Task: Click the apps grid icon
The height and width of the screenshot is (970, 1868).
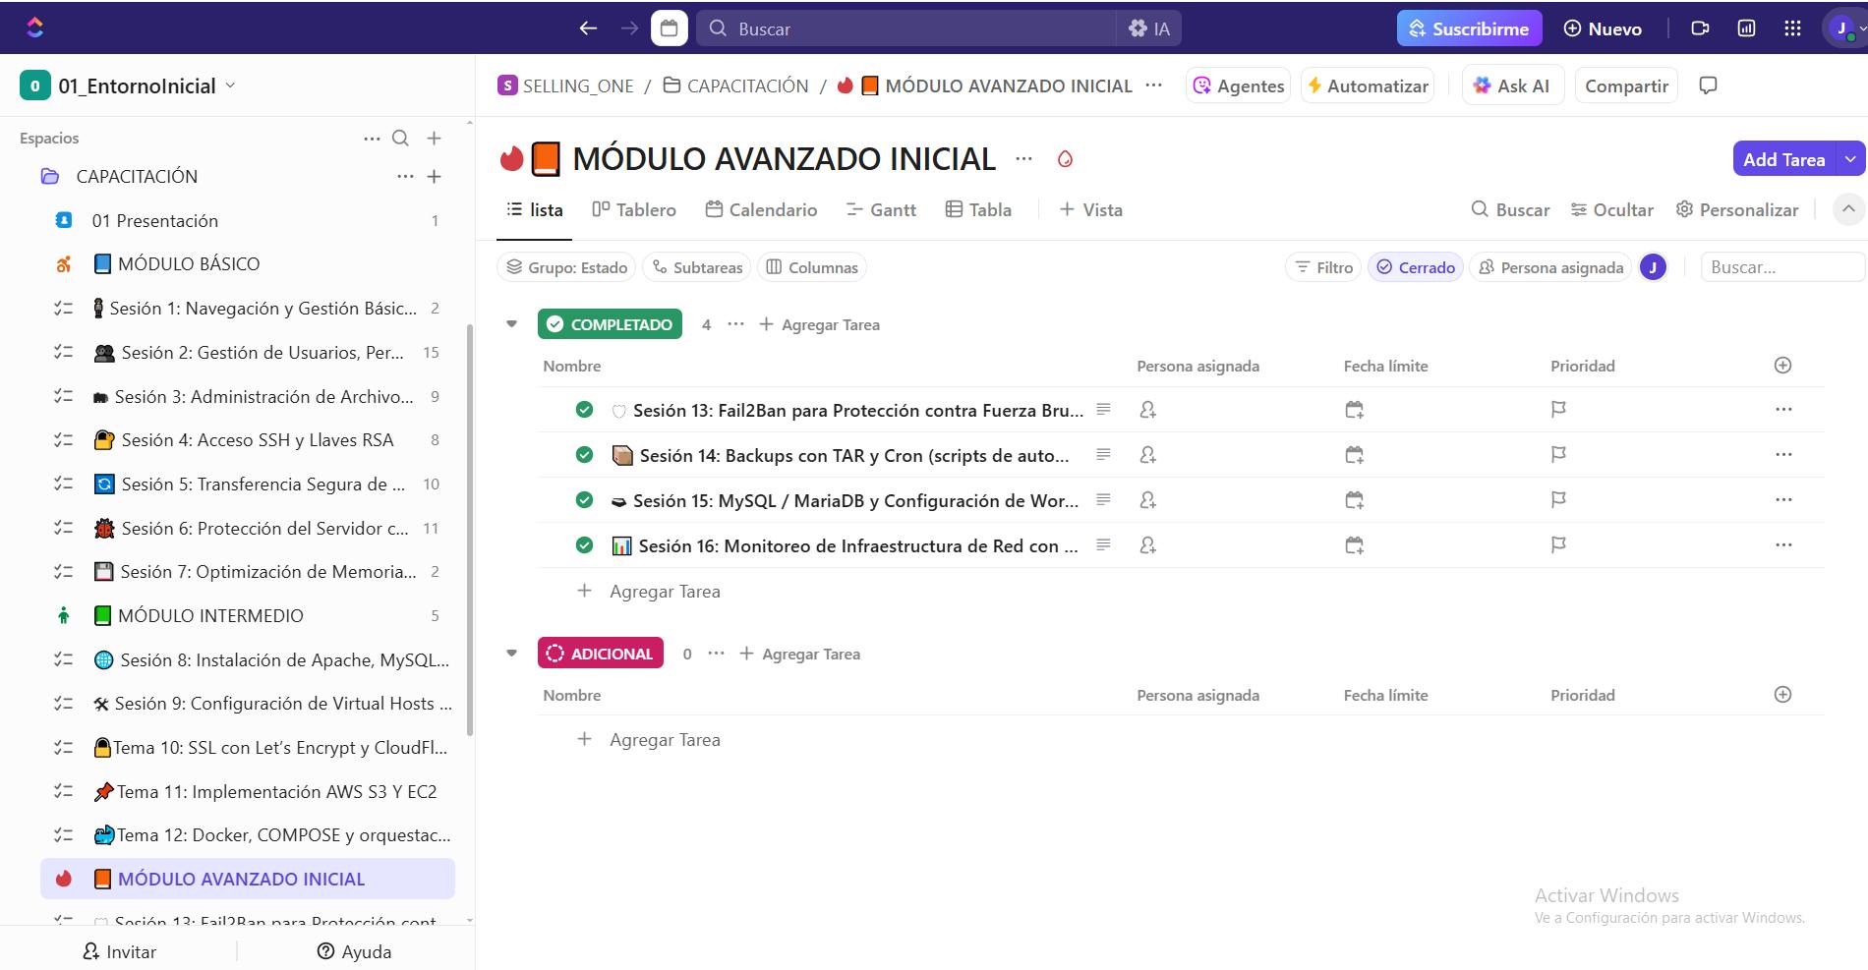Action: coord(1792,29)
